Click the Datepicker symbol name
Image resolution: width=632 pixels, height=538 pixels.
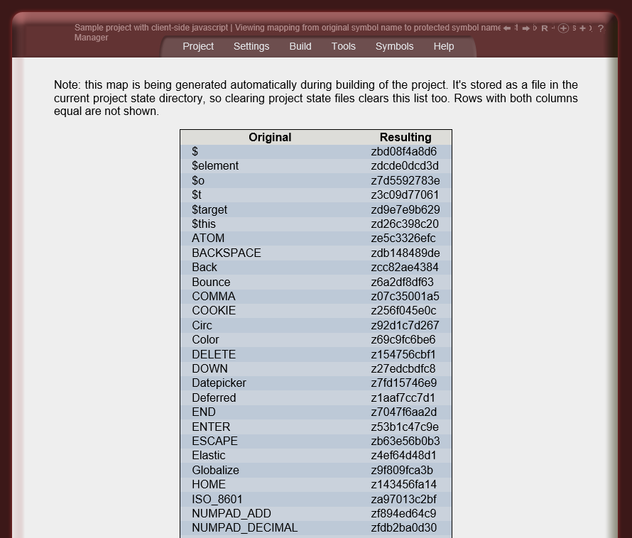tap(219, 383)
